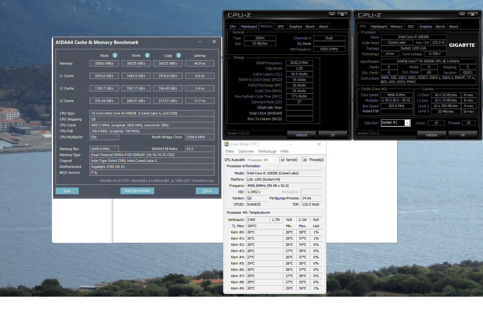The image size is (483, 312).
Task: Click the Verbrauch 3.8W power value
Action: [258, 220]
